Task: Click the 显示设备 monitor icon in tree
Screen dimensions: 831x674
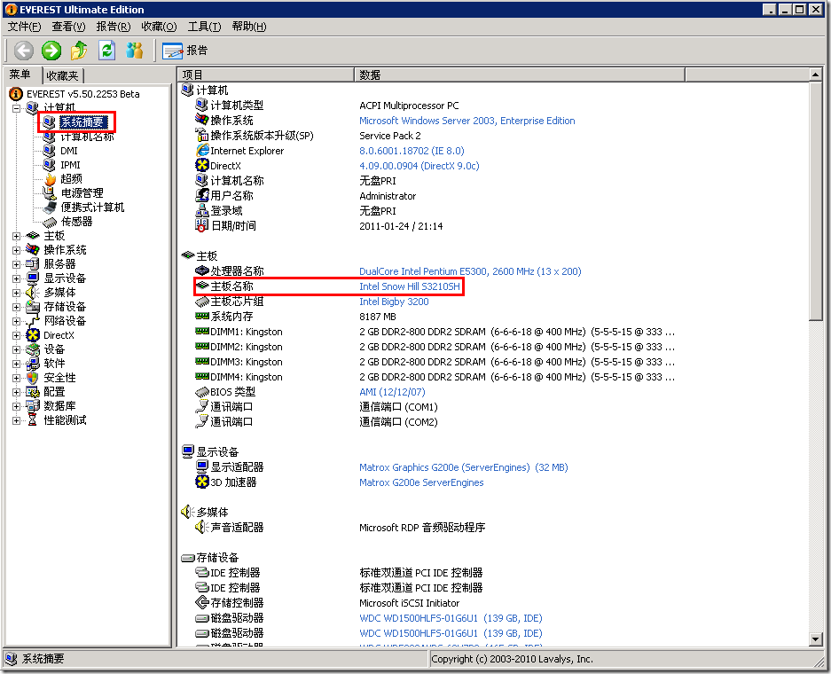Action: coord(33,278)
